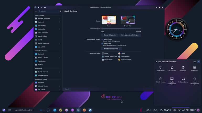Go to Wallpaper in Appearance & Style
The image size is (202, 113).
coord(47,82)
